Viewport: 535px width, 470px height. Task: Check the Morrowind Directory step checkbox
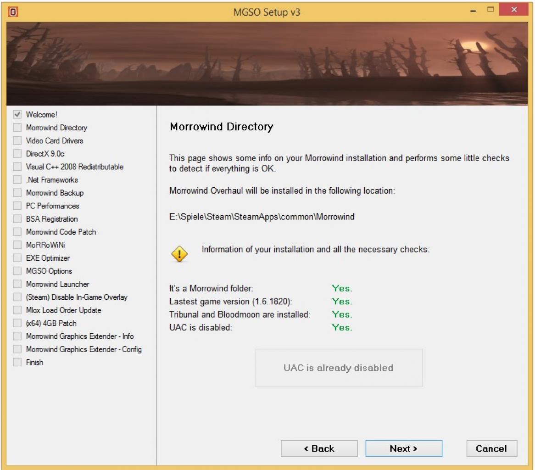(x=17, y=127)
